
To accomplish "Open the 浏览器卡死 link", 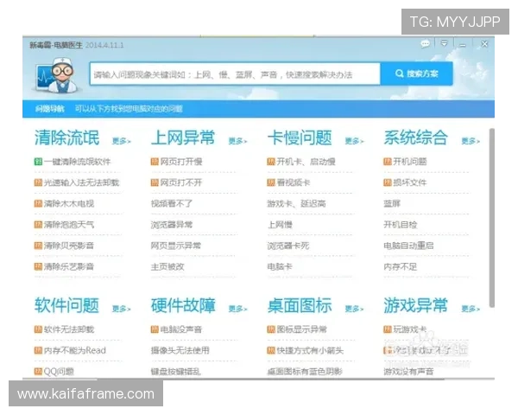I will [288, 246].
